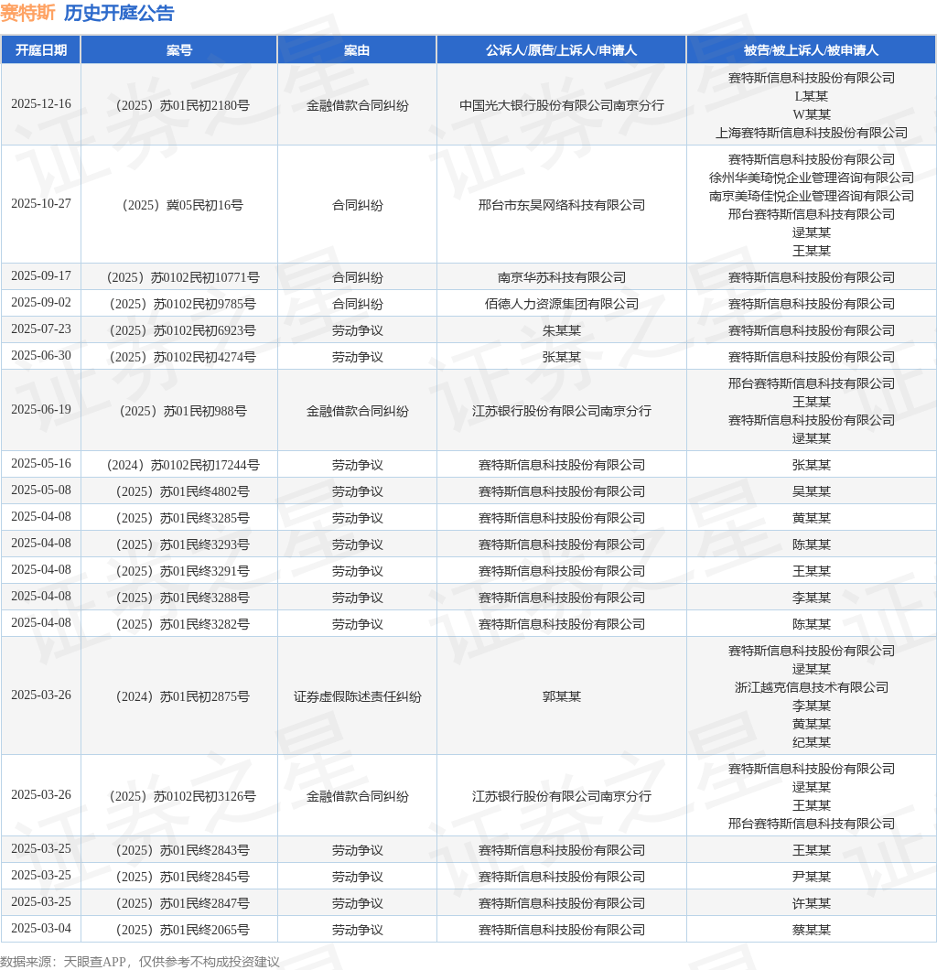The height and width of the screenshot is (970, 937).
Task: Select the 案由 column header
Action: tap(357, 50)
